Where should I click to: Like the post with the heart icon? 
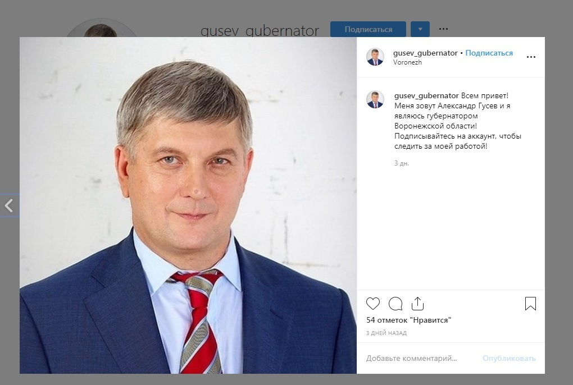tap(373, 304)
